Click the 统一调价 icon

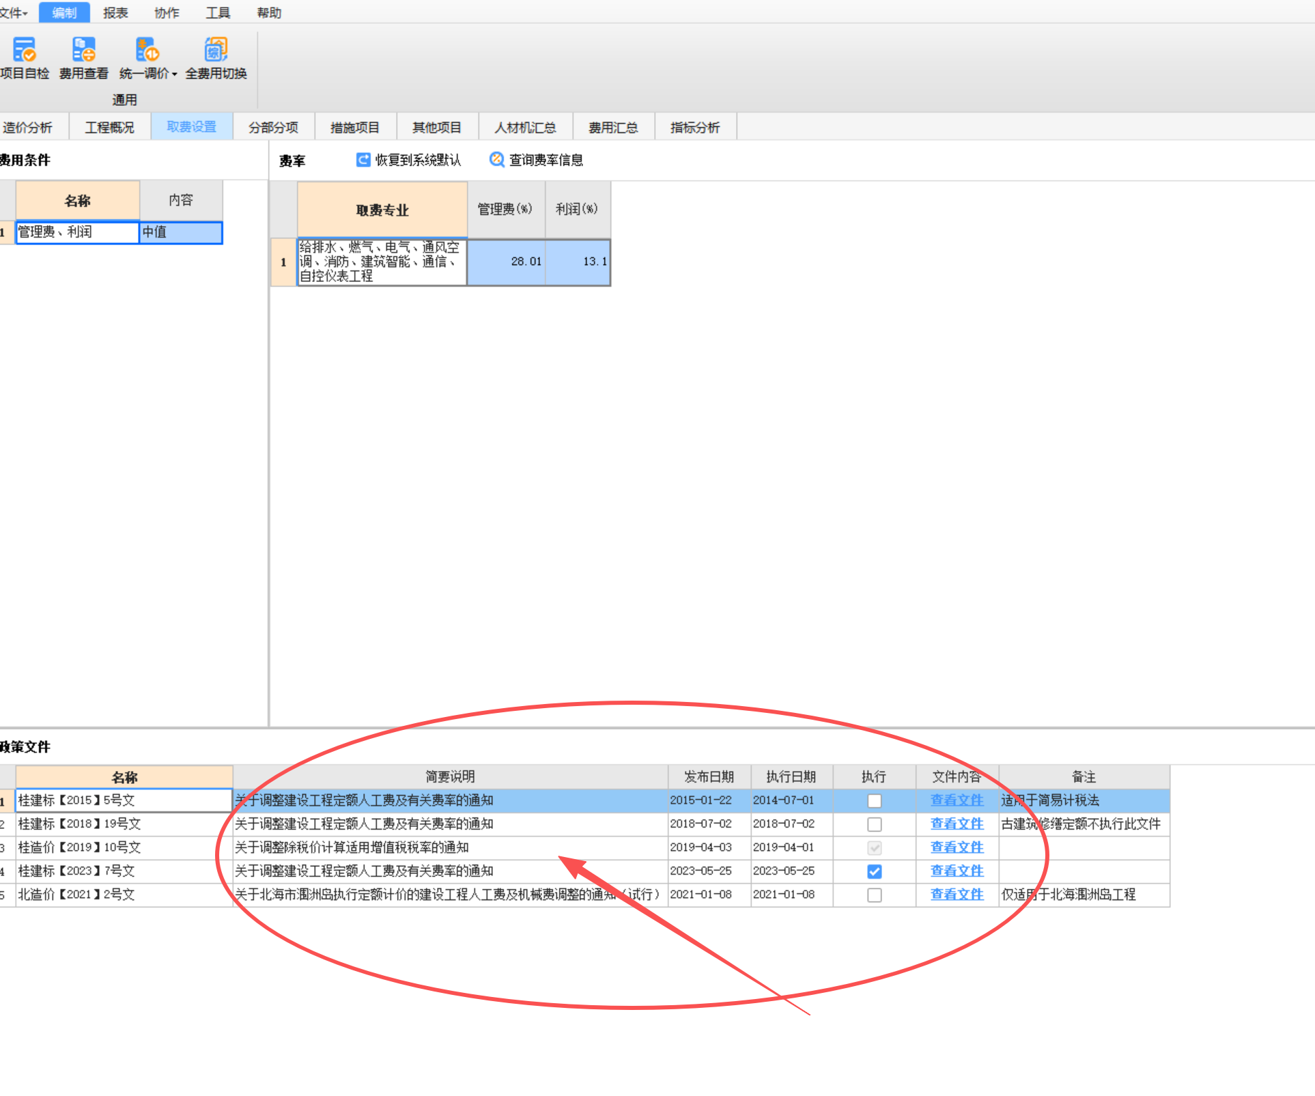point(146,50)
